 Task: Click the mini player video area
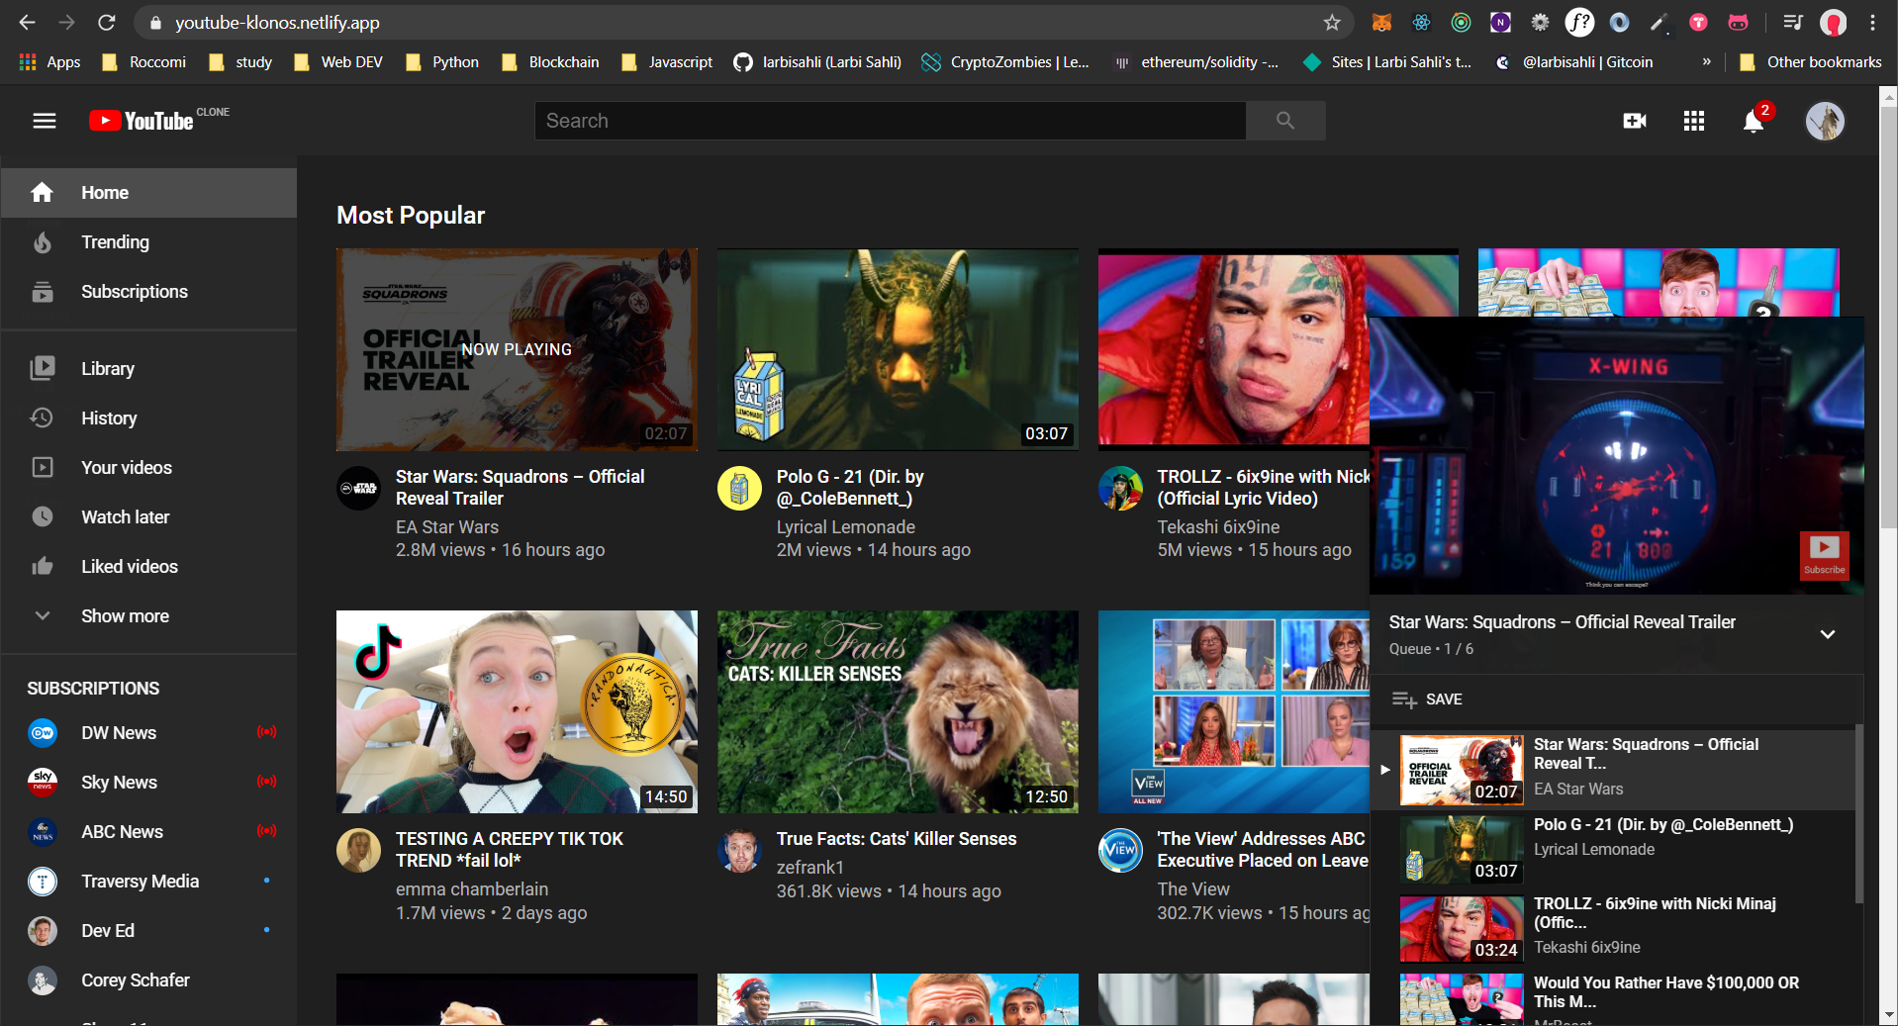point(1617,455)
